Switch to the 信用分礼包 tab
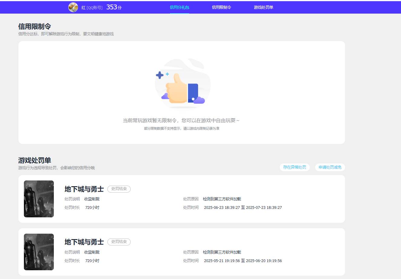This screenshot has width=401, height=279. point(179,7)
